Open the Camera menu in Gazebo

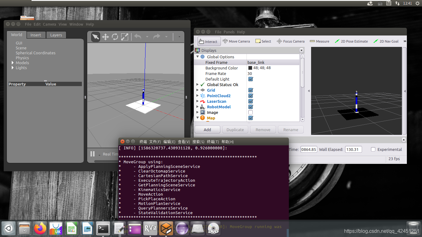point(49,24)
